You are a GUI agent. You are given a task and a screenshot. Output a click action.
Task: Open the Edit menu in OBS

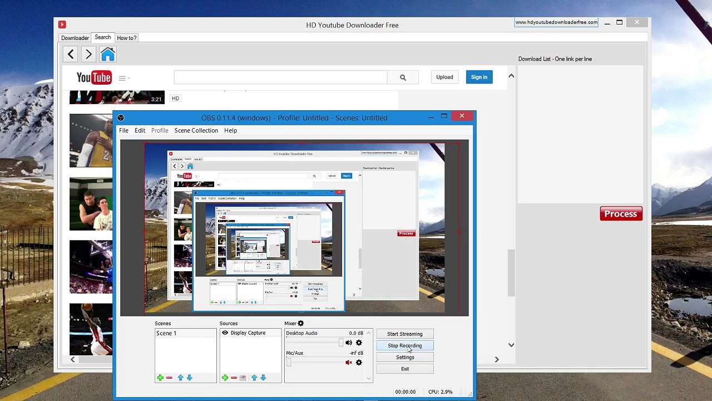[x=140, y=130]
